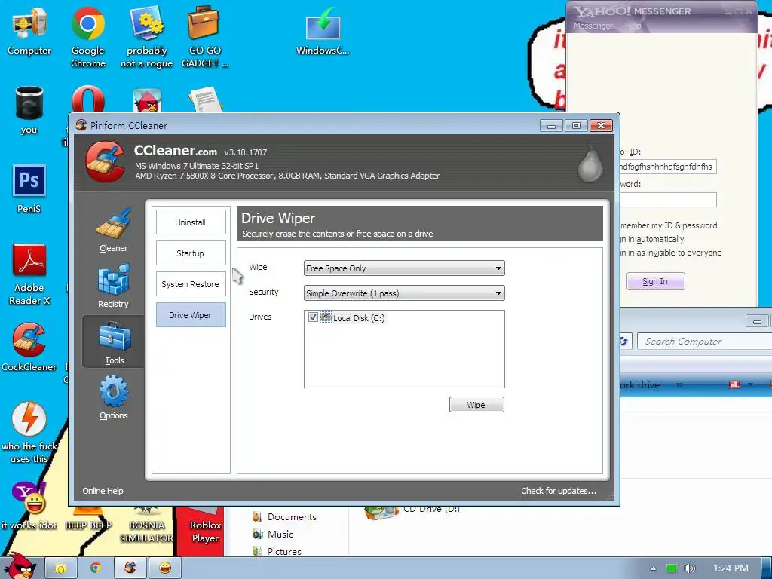The image size is (772, 579).
Task: Open the Uninstall tool tab
Action: pos(191,222)
